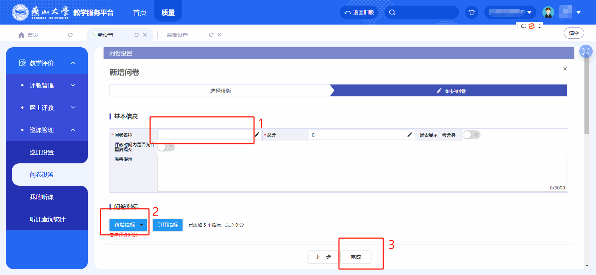Click the shirt theme icon
The image size is (596, 275).
472,12
